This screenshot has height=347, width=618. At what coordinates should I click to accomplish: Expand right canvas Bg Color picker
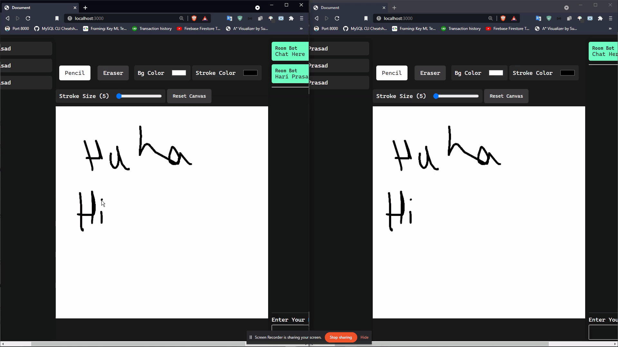[x=496, y=72]
